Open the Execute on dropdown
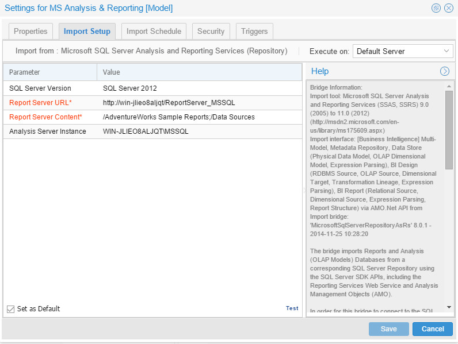Screen dimensions: 458x344 [x=403, y=51]
